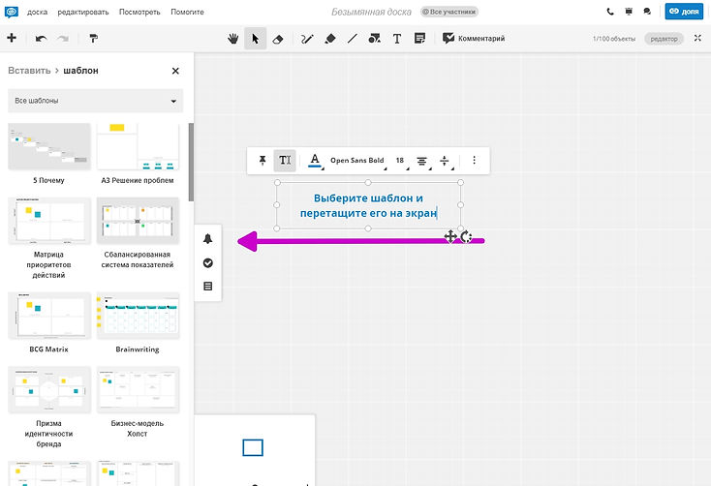Toggle the text edit mode icon
The image size is (711, 486).
[285, 161]
